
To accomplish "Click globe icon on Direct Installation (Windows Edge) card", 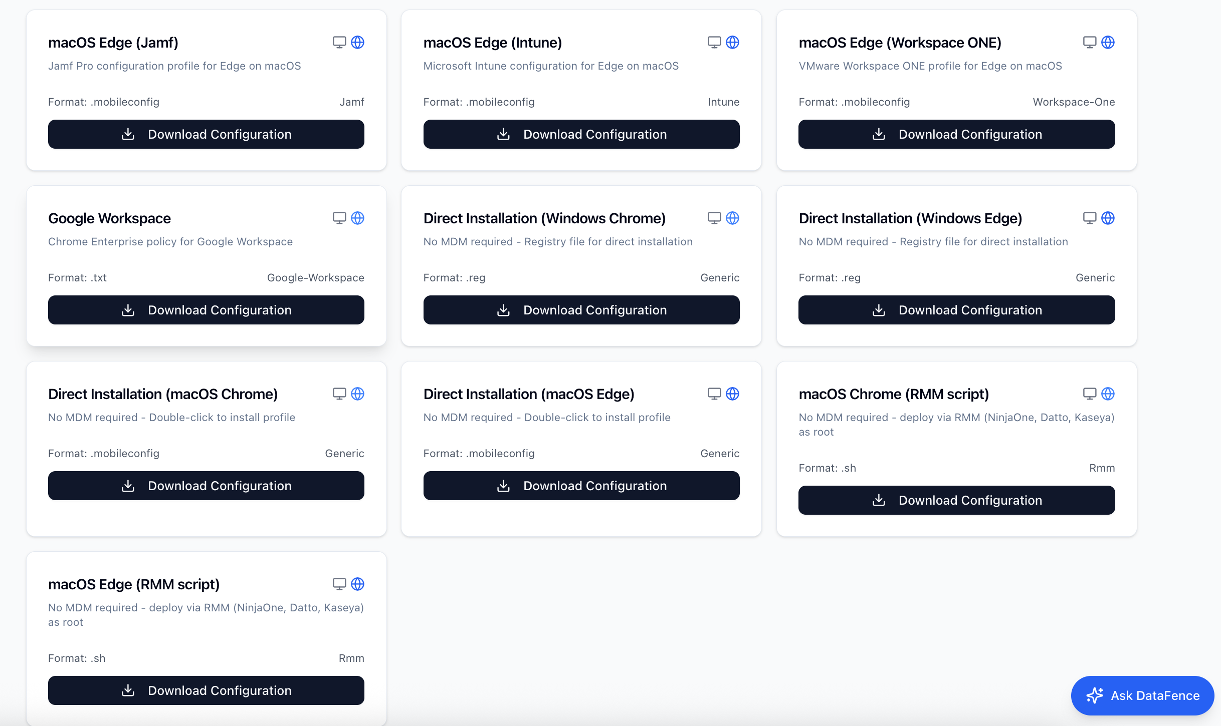I will (x=1108, y=218).
